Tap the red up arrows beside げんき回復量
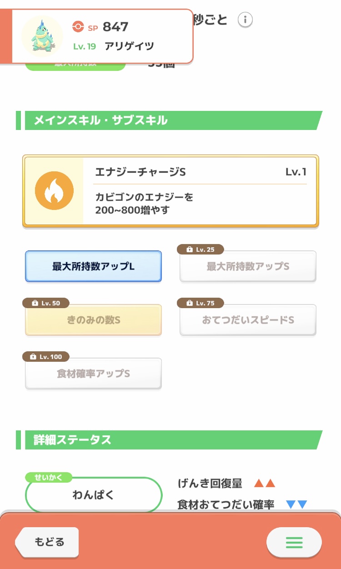 265,483
